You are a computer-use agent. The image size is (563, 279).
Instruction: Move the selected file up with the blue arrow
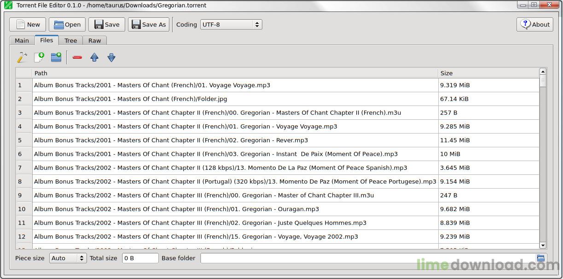pos(94,57)
